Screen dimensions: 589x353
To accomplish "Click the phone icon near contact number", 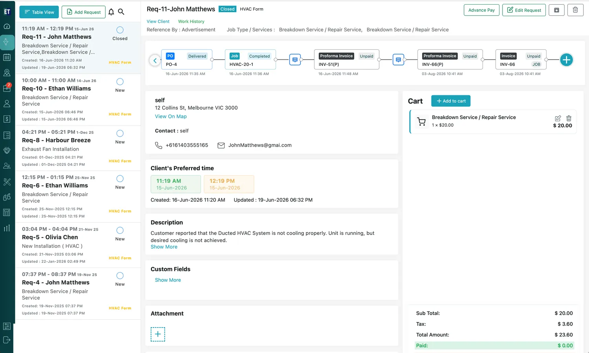I will pos(159,146).
